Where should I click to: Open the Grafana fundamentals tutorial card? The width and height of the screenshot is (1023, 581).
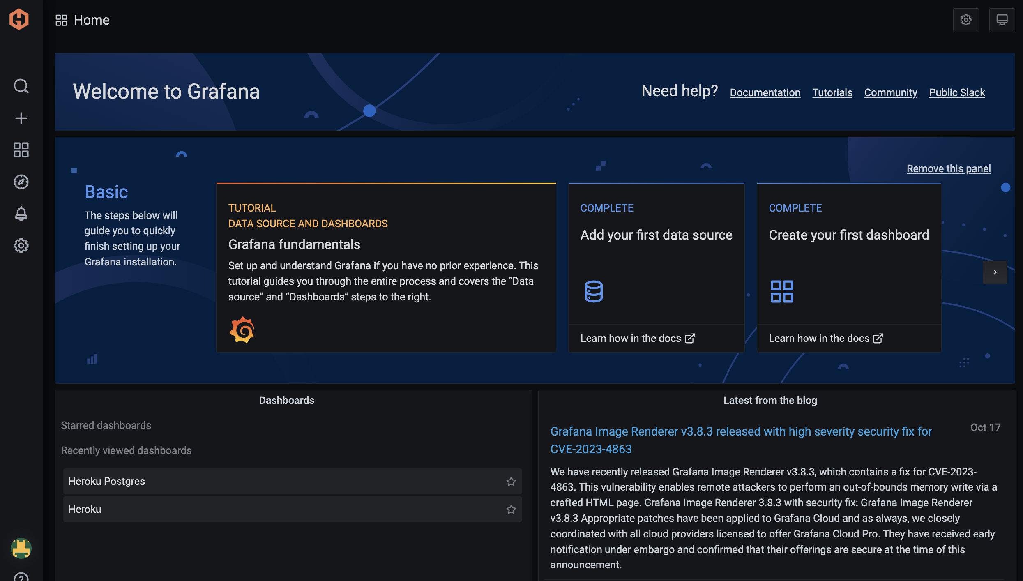[x=386, y=267]
